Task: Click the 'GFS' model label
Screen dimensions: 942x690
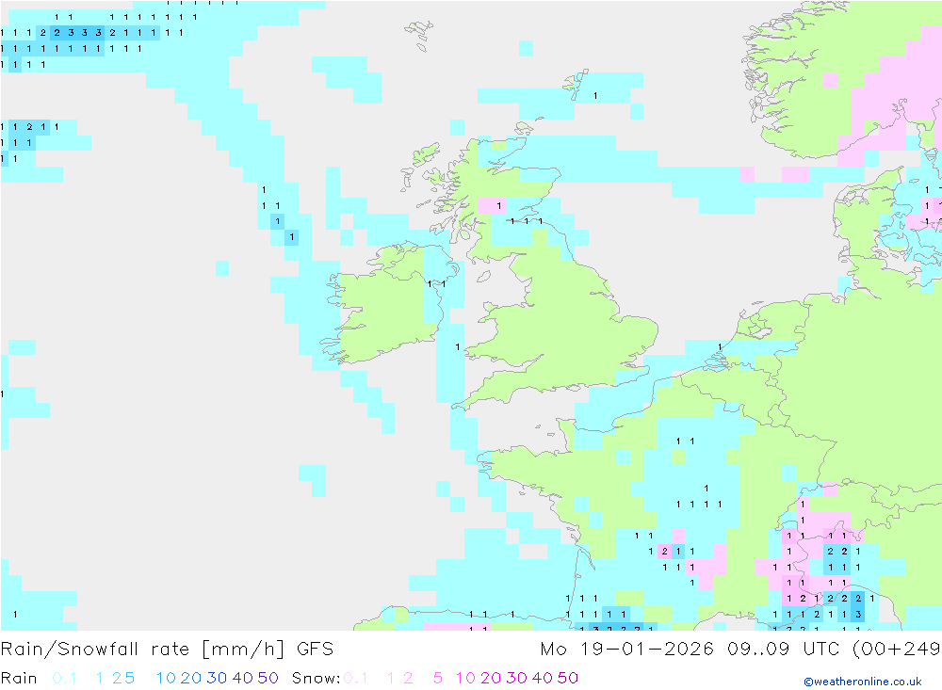Action: (315, 650)
